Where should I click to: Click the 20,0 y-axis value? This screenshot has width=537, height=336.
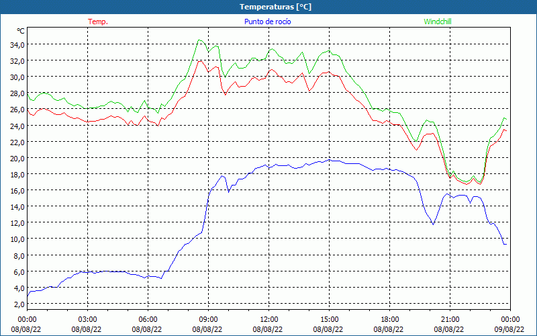pos(17,158)
